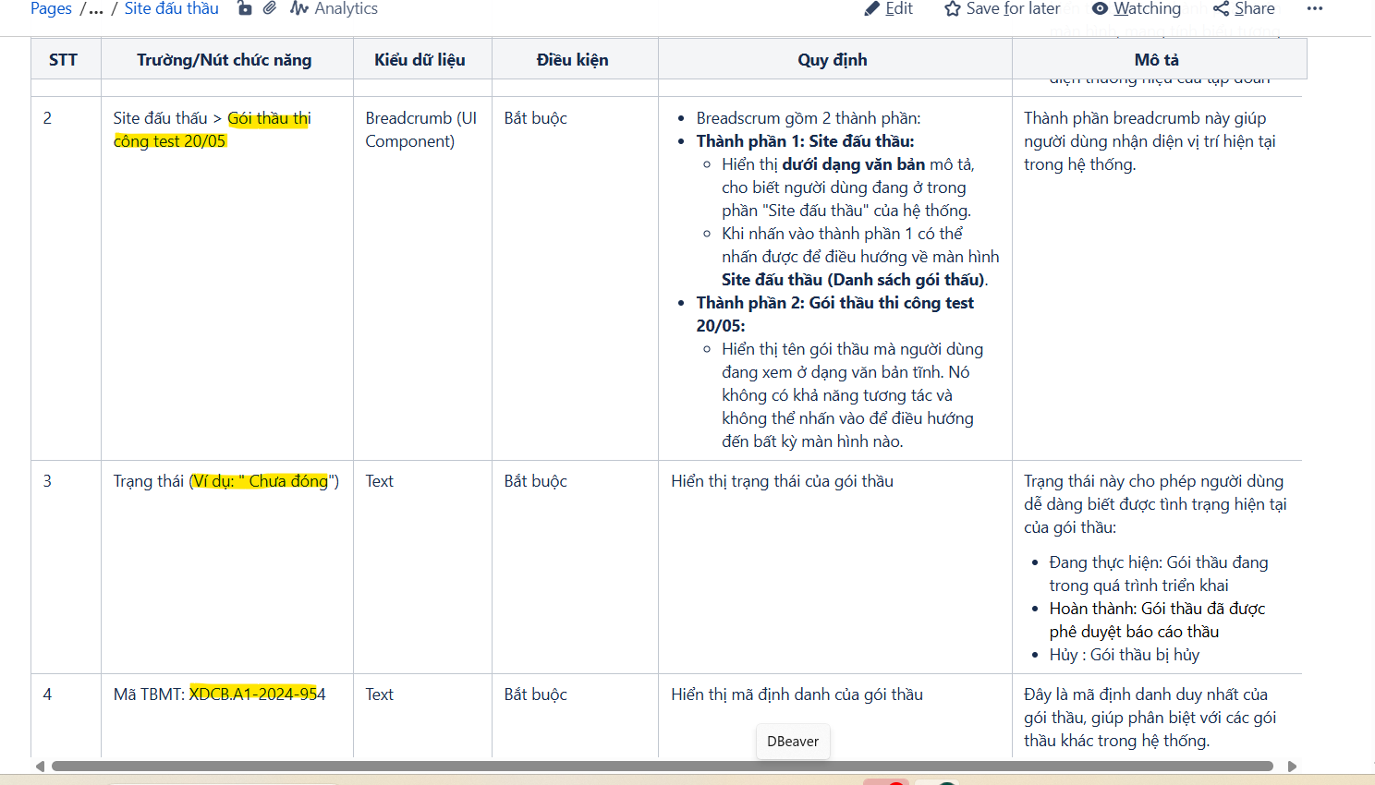Click the highlighted XDCB.A1-2024-954 code text
Screen dimensions: 1375x785
pos(257,694)
